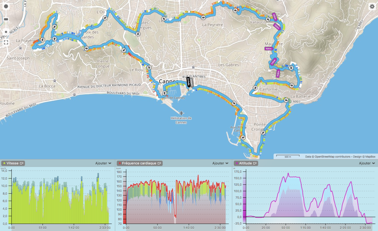Expand the Ajouter dropdown on the Altitude chart
The width and height of the screenshot is (378, 231).
[367, 163]
